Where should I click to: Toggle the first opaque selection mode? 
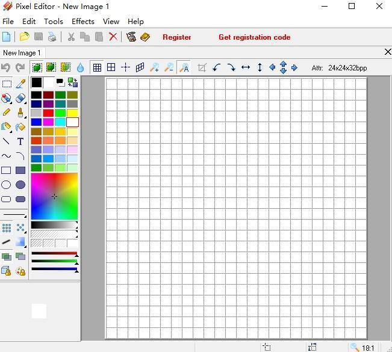[37, 67]
